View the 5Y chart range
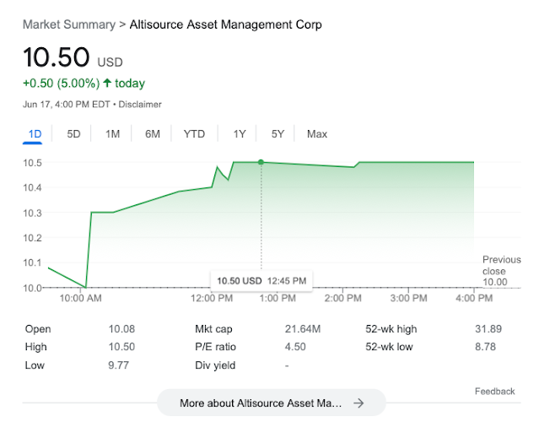 tap(278, 134)
